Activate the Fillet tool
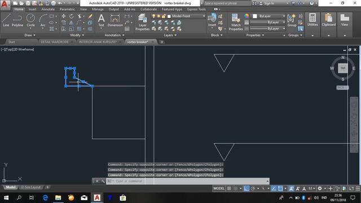361x203 pixels. coord(79,23)
